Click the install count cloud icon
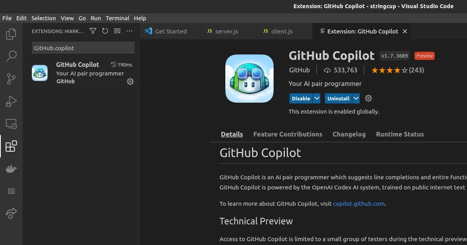This screenshot has height=245, width=467. coord(327,70)
